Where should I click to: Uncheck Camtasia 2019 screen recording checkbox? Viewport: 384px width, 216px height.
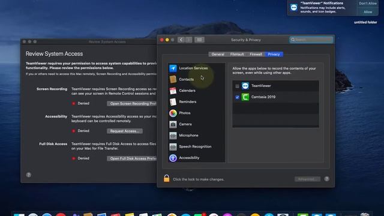(x=237, y=97)
